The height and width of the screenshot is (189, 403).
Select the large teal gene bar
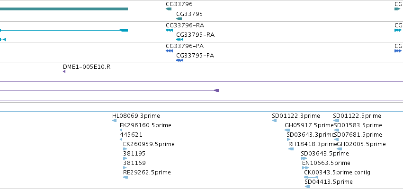click(x=64, y=9)
